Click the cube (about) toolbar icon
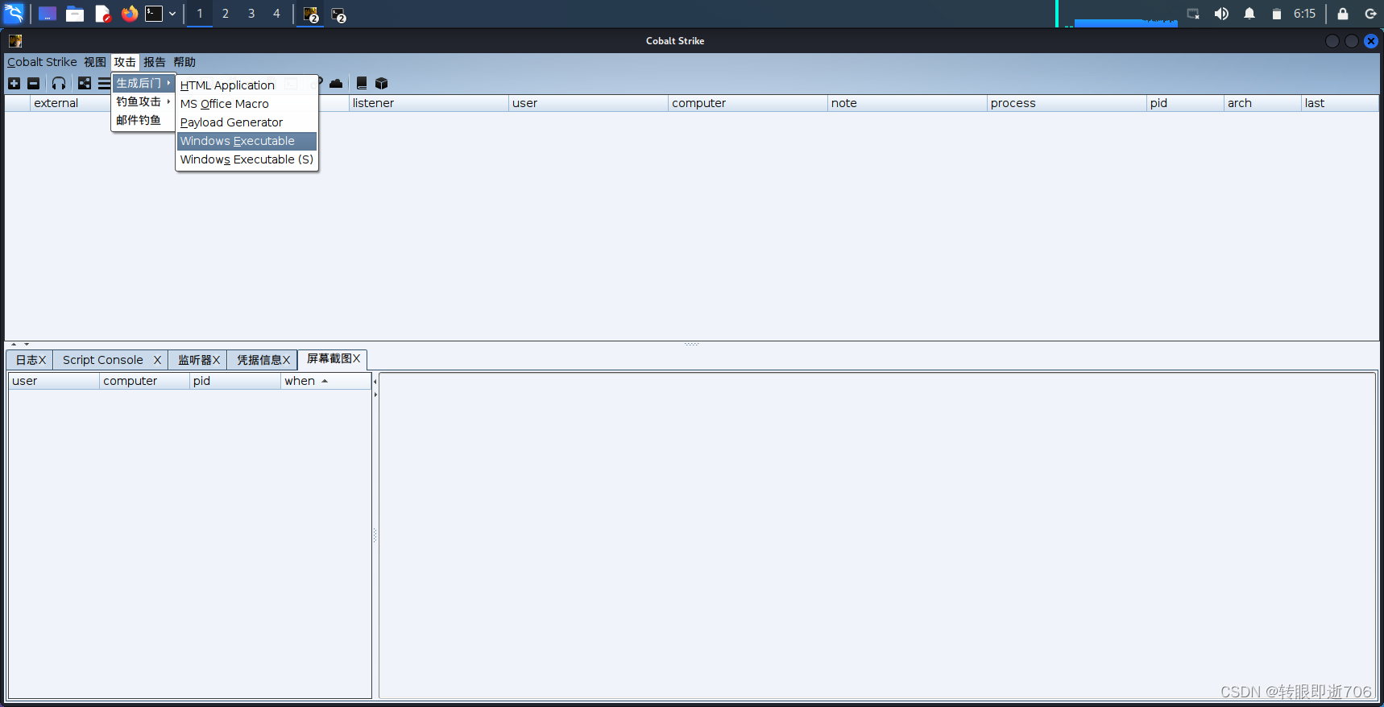The height and width of the screenshot is (707, 1384). point(382,83)
